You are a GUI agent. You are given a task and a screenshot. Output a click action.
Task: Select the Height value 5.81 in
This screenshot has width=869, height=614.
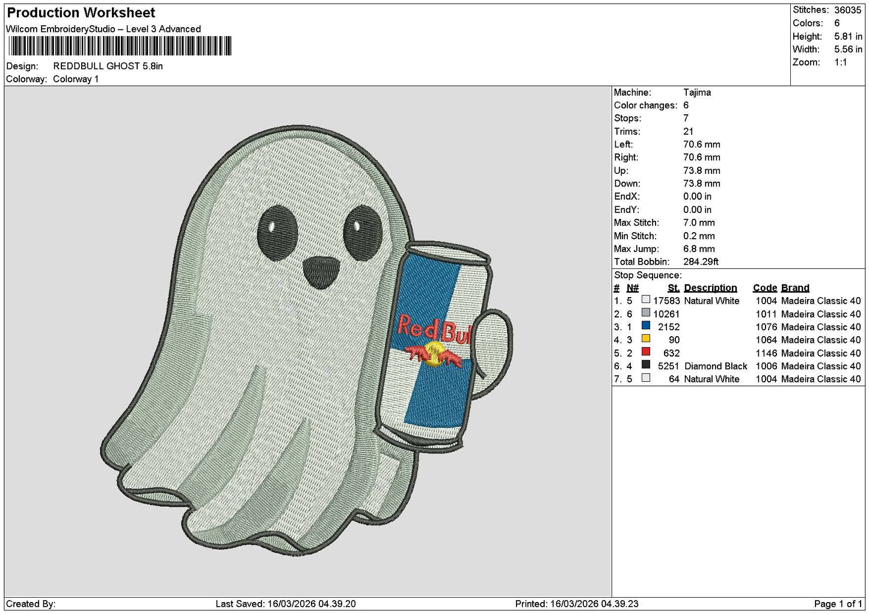click(x=848, y=36)
